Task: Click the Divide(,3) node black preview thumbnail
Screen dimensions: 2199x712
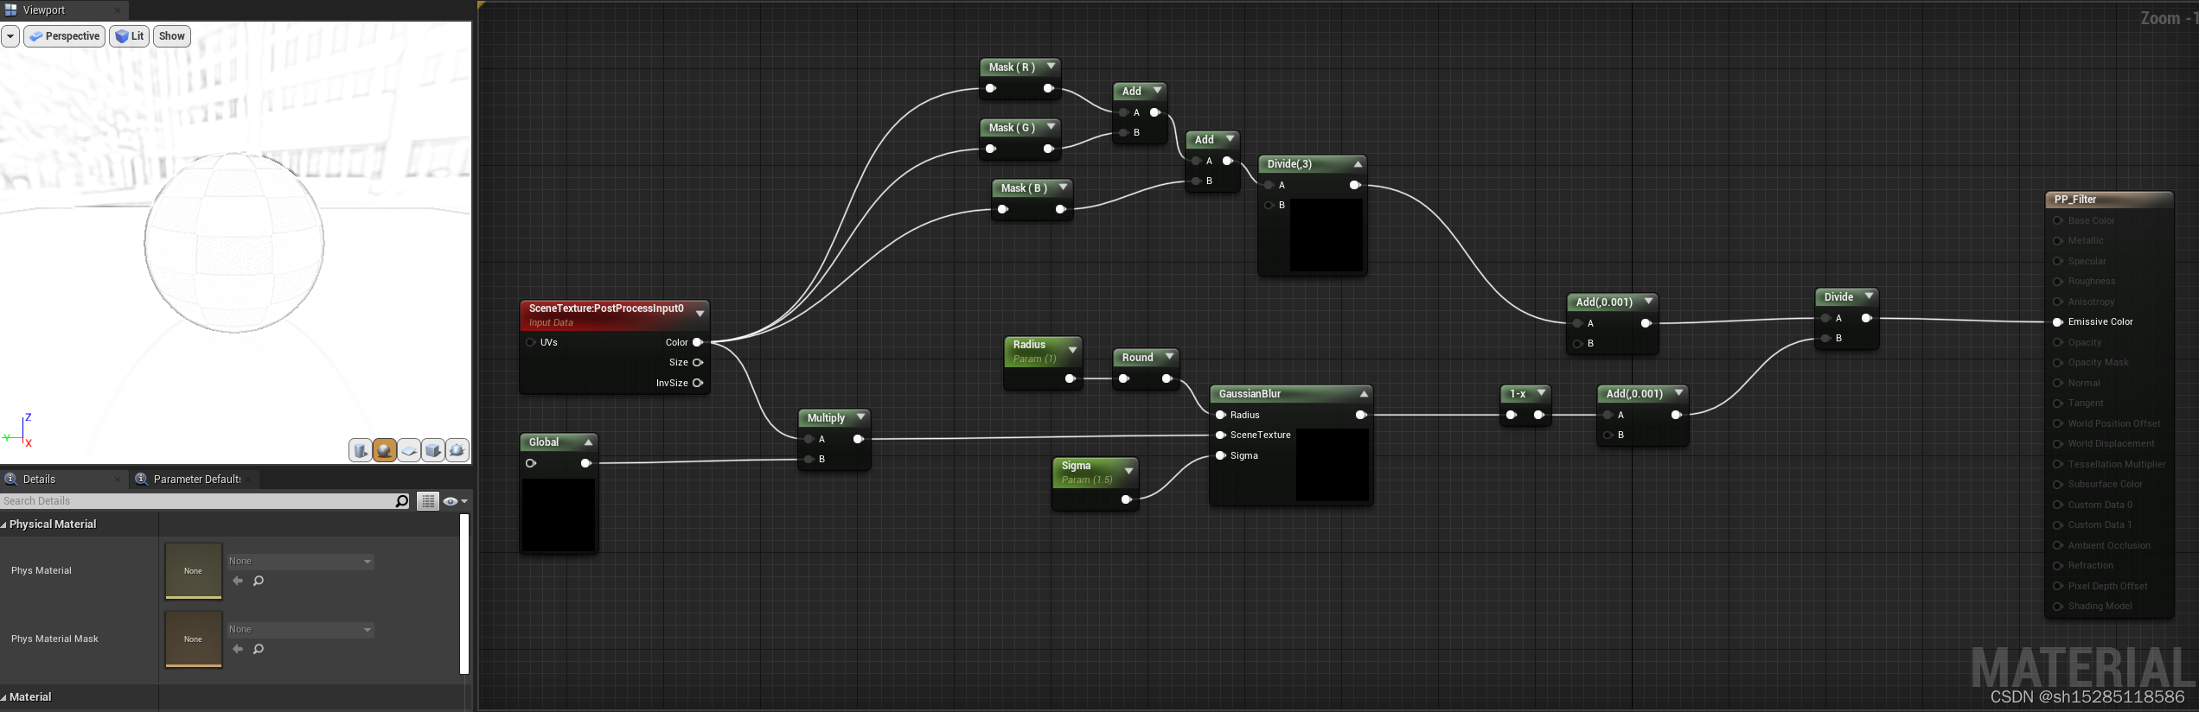Action: (x=1326, y=235)
